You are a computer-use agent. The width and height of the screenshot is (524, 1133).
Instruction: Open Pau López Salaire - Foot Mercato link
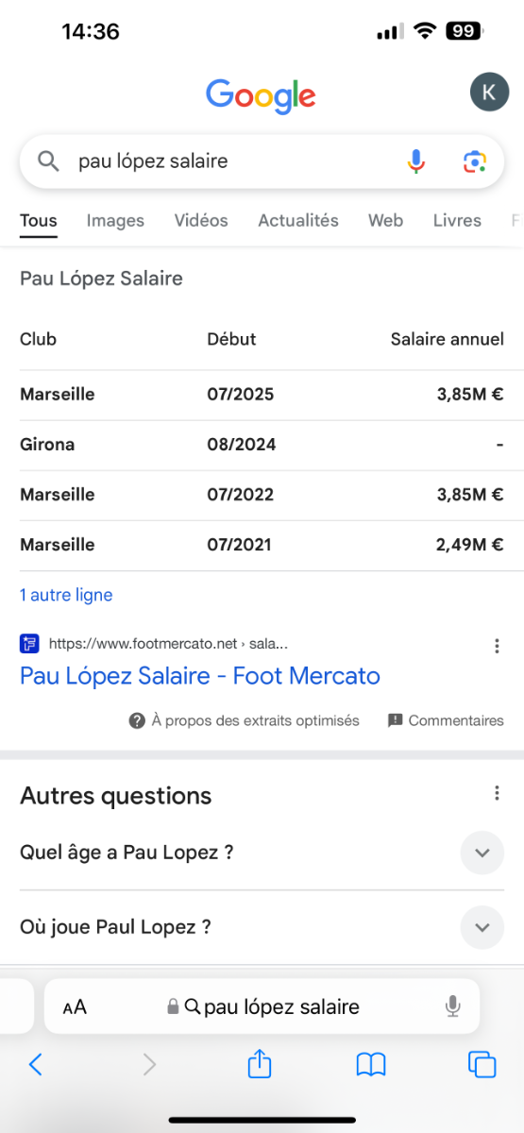[200, 676]
